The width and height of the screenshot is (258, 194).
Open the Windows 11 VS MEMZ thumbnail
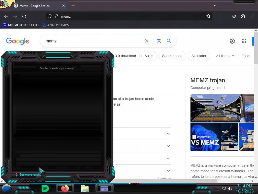[214, 137]
